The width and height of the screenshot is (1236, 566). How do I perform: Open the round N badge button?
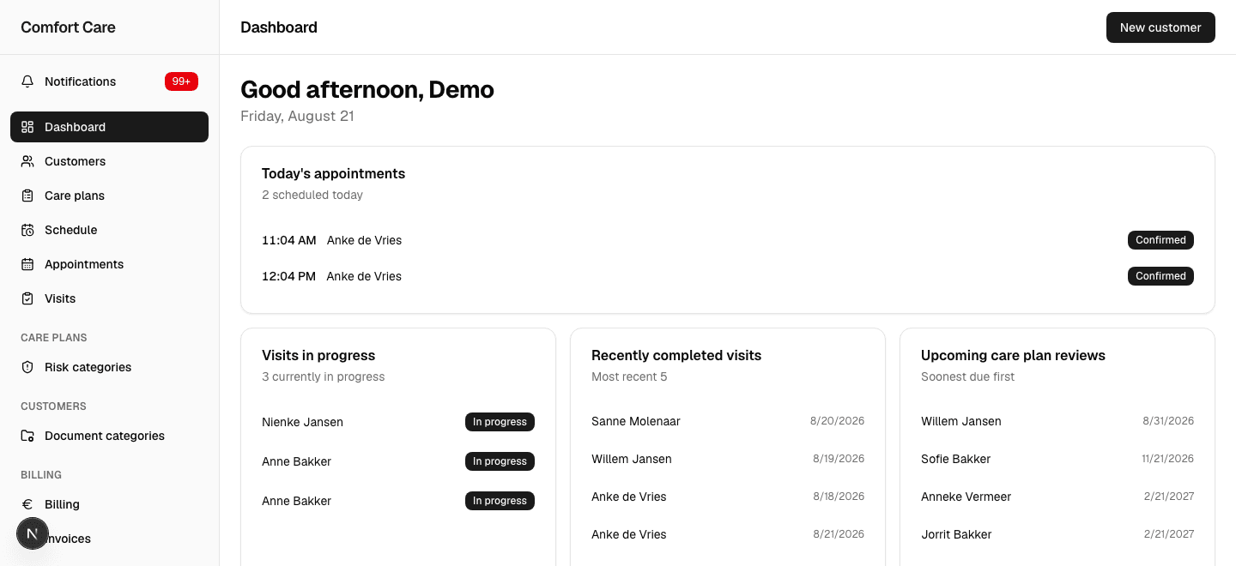33,533
